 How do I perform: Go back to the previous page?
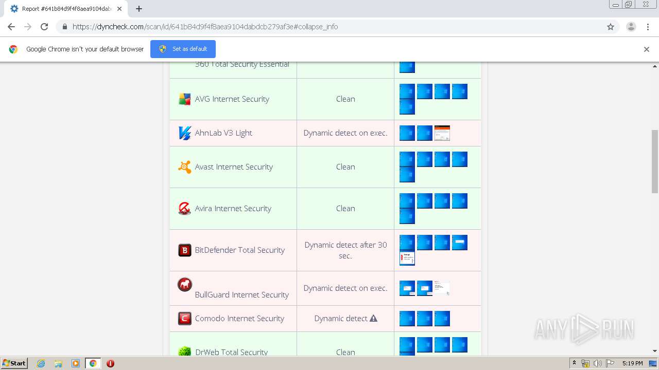[x=11, y=27]
